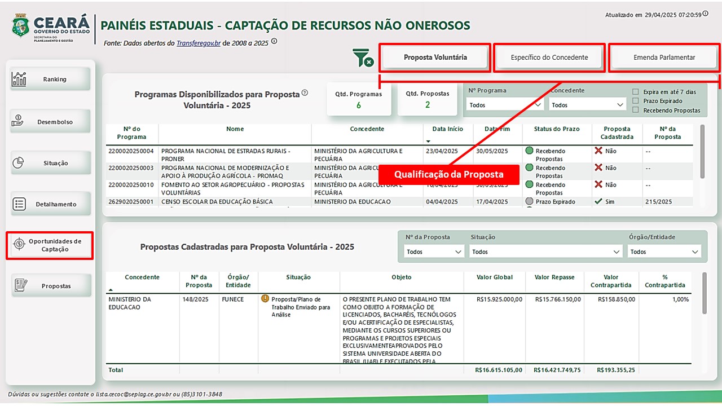Click green status circle for program 2200020250004
The image size is (722, 406).
click(529, 151)
